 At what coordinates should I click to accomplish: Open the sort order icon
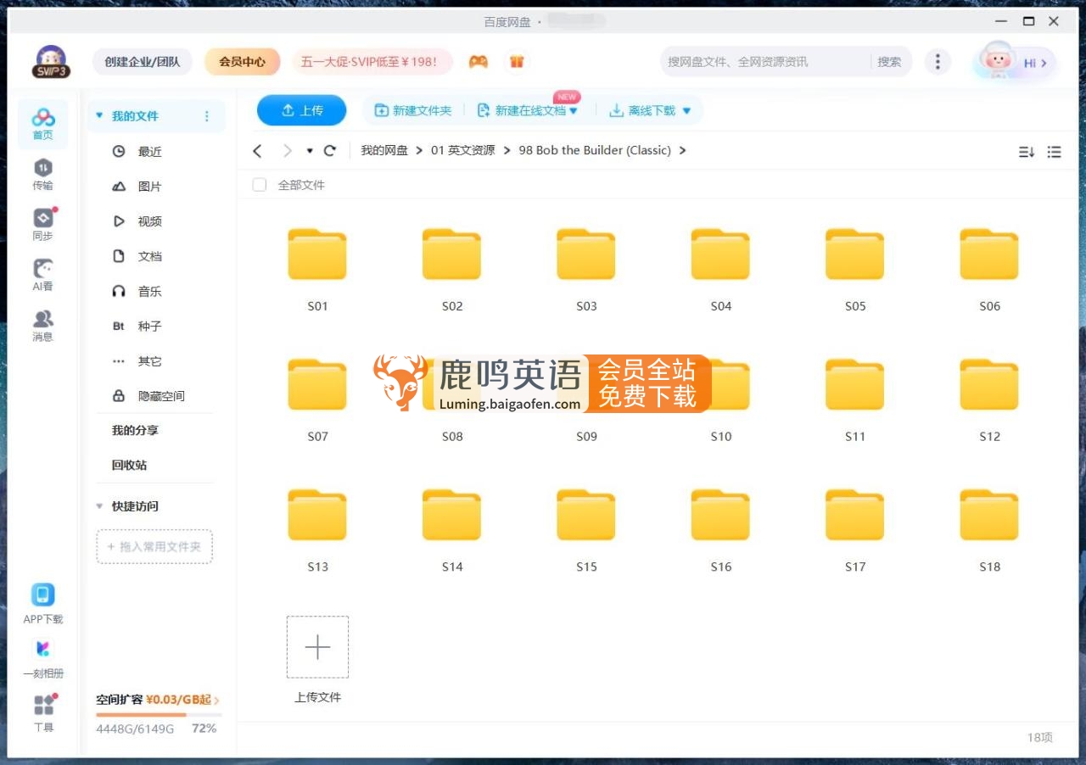1027,152
